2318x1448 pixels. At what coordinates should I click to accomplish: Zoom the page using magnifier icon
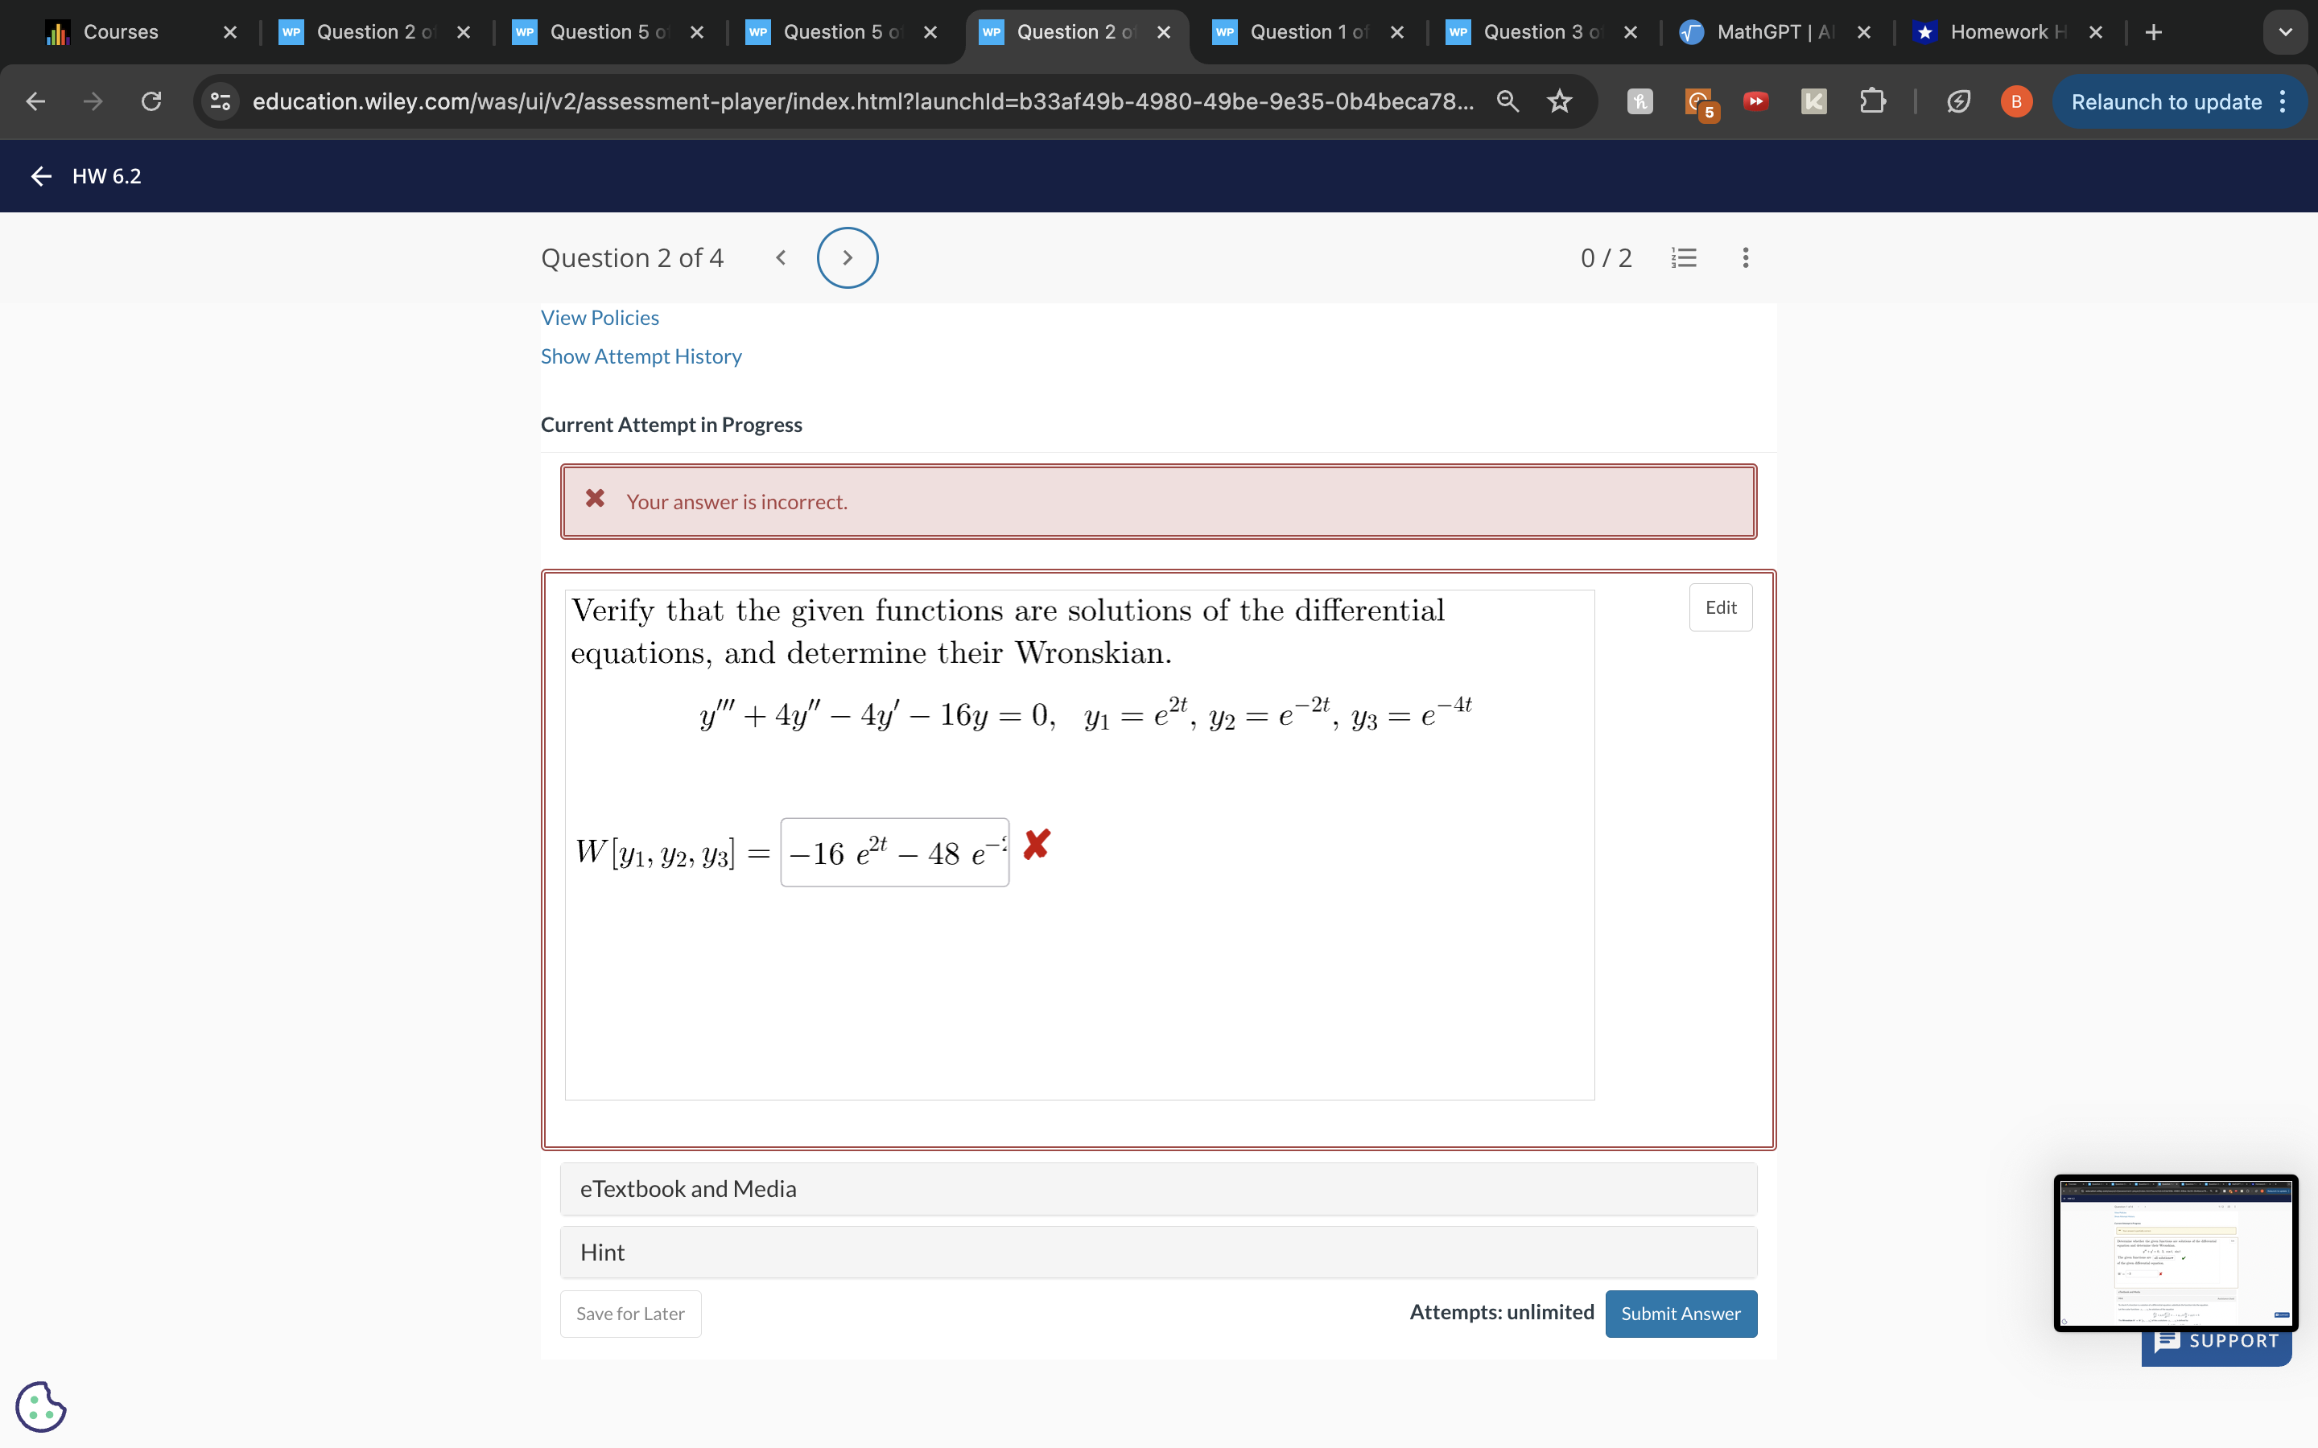coord(1508,101)
